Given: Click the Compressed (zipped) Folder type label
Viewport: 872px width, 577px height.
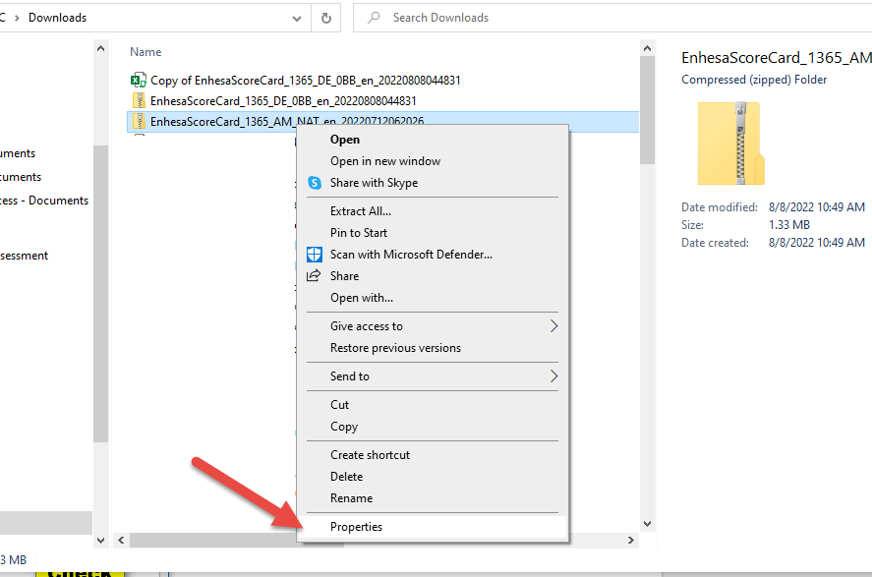Looking at the screenshot, I should pos(754,80).
